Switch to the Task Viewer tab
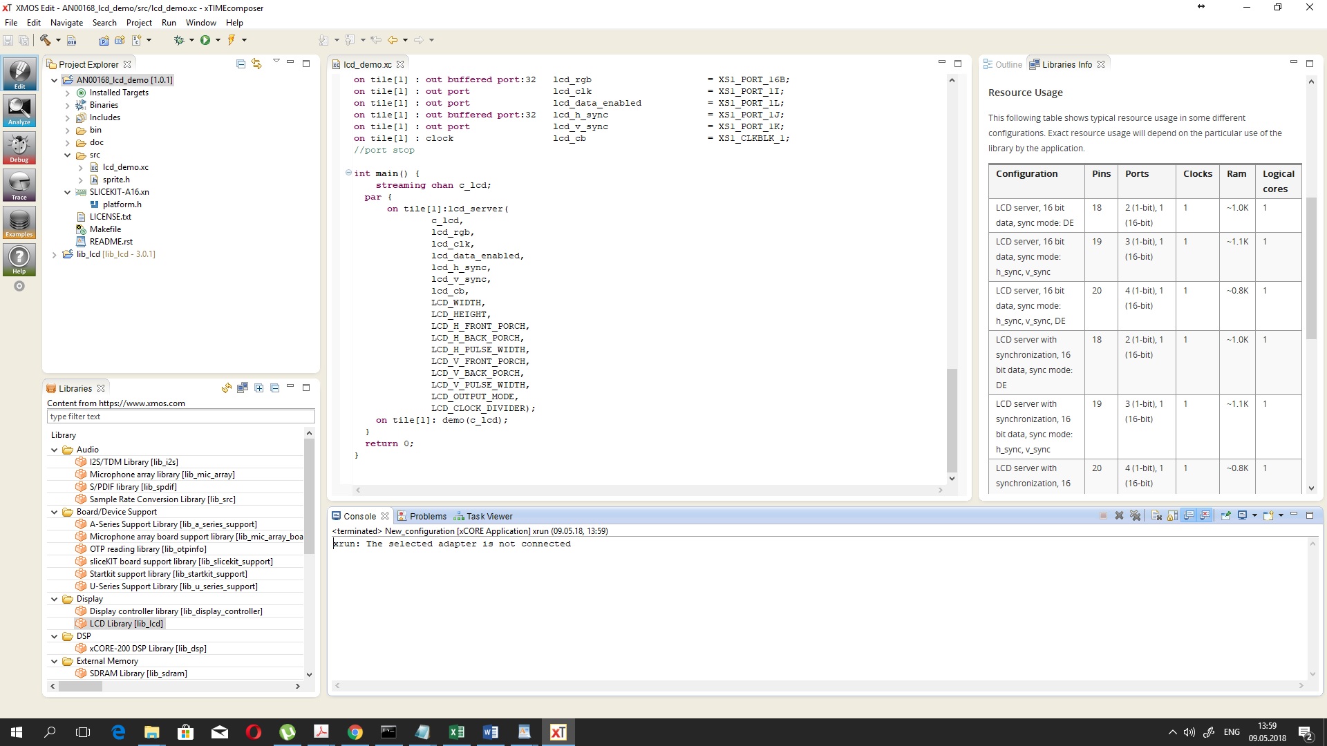Image resolution: width=1327 pixels, height=746 pixels. [483, 516]
